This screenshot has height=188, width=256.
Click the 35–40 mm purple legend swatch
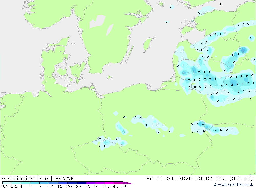(100, 183)
